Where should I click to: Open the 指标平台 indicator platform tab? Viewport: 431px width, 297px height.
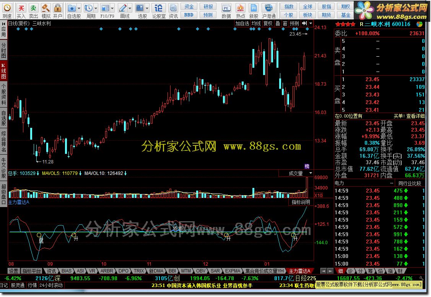pos(31,271)
